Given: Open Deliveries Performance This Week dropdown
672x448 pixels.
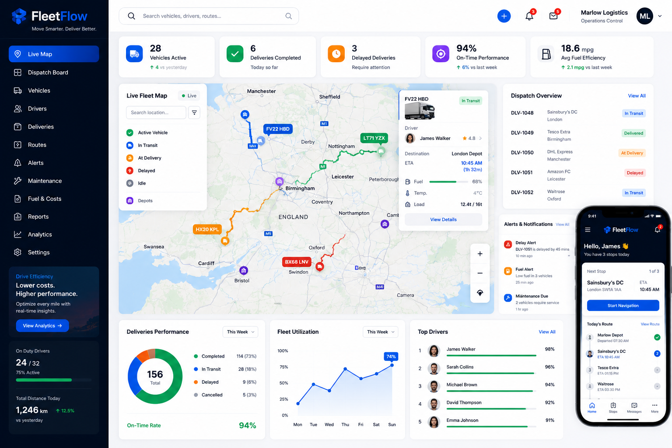Looking at the screenshot, I should pyautogui.click(x=240, y=332).
